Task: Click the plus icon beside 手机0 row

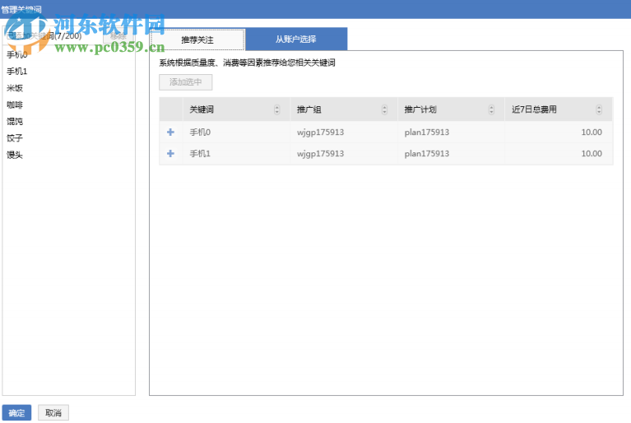Action: pos(170,132)
